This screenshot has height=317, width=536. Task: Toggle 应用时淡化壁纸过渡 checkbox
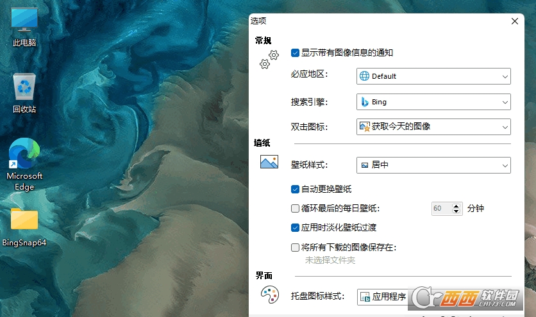pyautogui.click(x=295, y=227)
